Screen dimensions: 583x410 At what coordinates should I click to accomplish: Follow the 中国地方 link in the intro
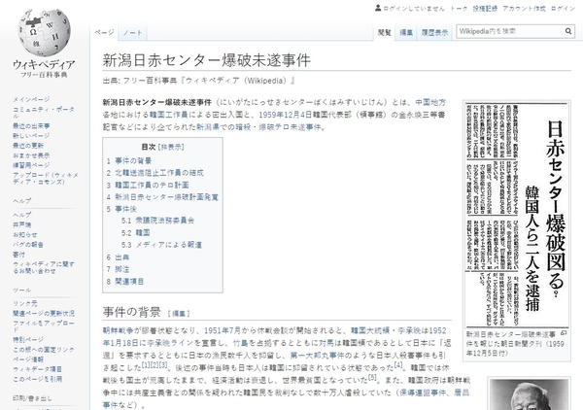coord(430,102)
